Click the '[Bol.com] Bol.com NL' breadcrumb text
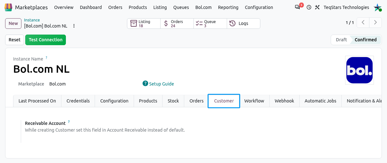The image size is (387, 163). (45, 26)
